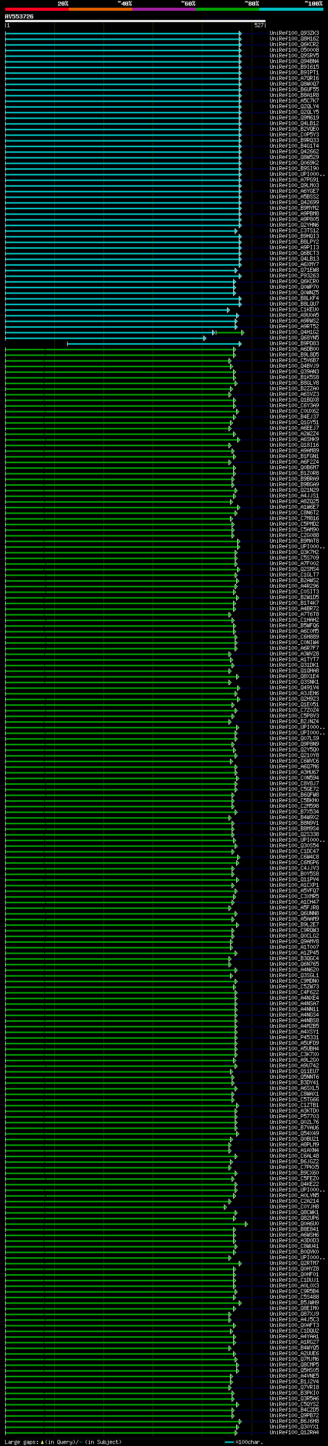The height and width of the screenshot is (1446, 328).
Task: Click label UniRef100_B9PD83
Action: [294, 344]
